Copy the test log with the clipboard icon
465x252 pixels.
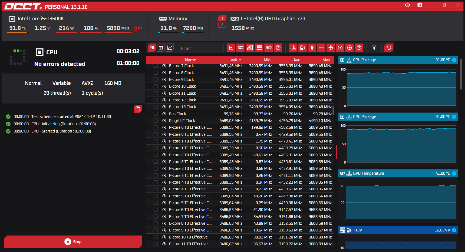coord(138,109)
